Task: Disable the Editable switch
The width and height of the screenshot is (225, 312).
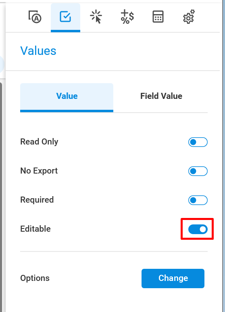Action: pyautogui.click(x=198, y=229)
